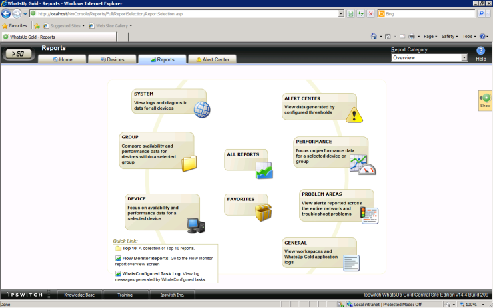Open the GROUP report category title
The width and height of the screenshot is (493, 308).
[130, 137]
